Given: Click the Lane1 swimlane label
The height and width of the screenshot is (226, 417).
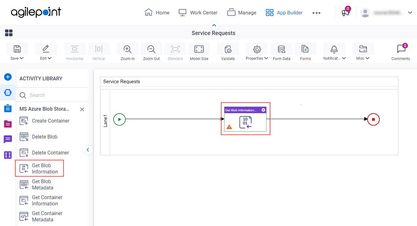Looking at the screenshot, I should (x=105, y=120).
